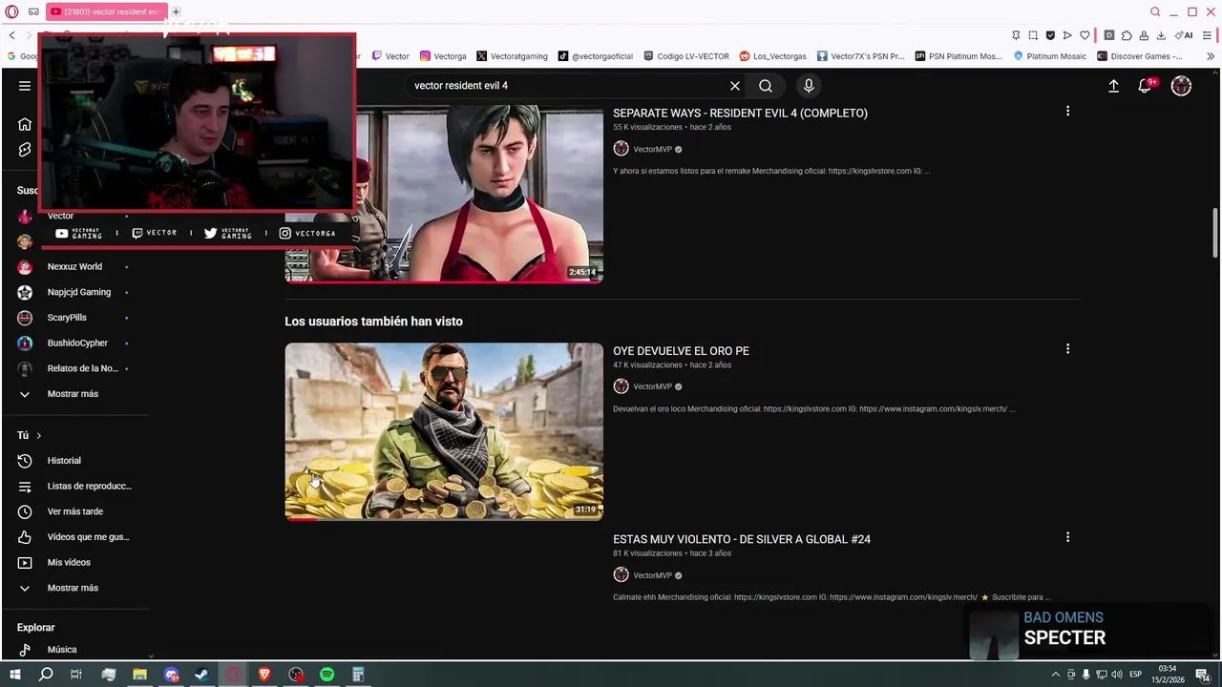Open Windows notification center
Screen dimensions: 1222x687
click(1205, 675)
